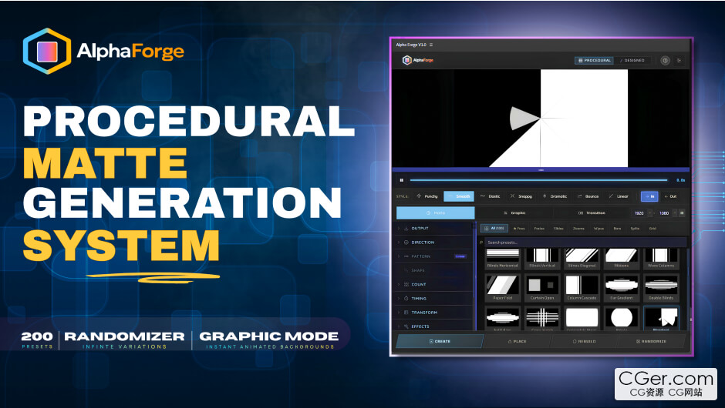The image size is (725, 408).
Task: Filter presets by Bars
Action: (617, 228)
